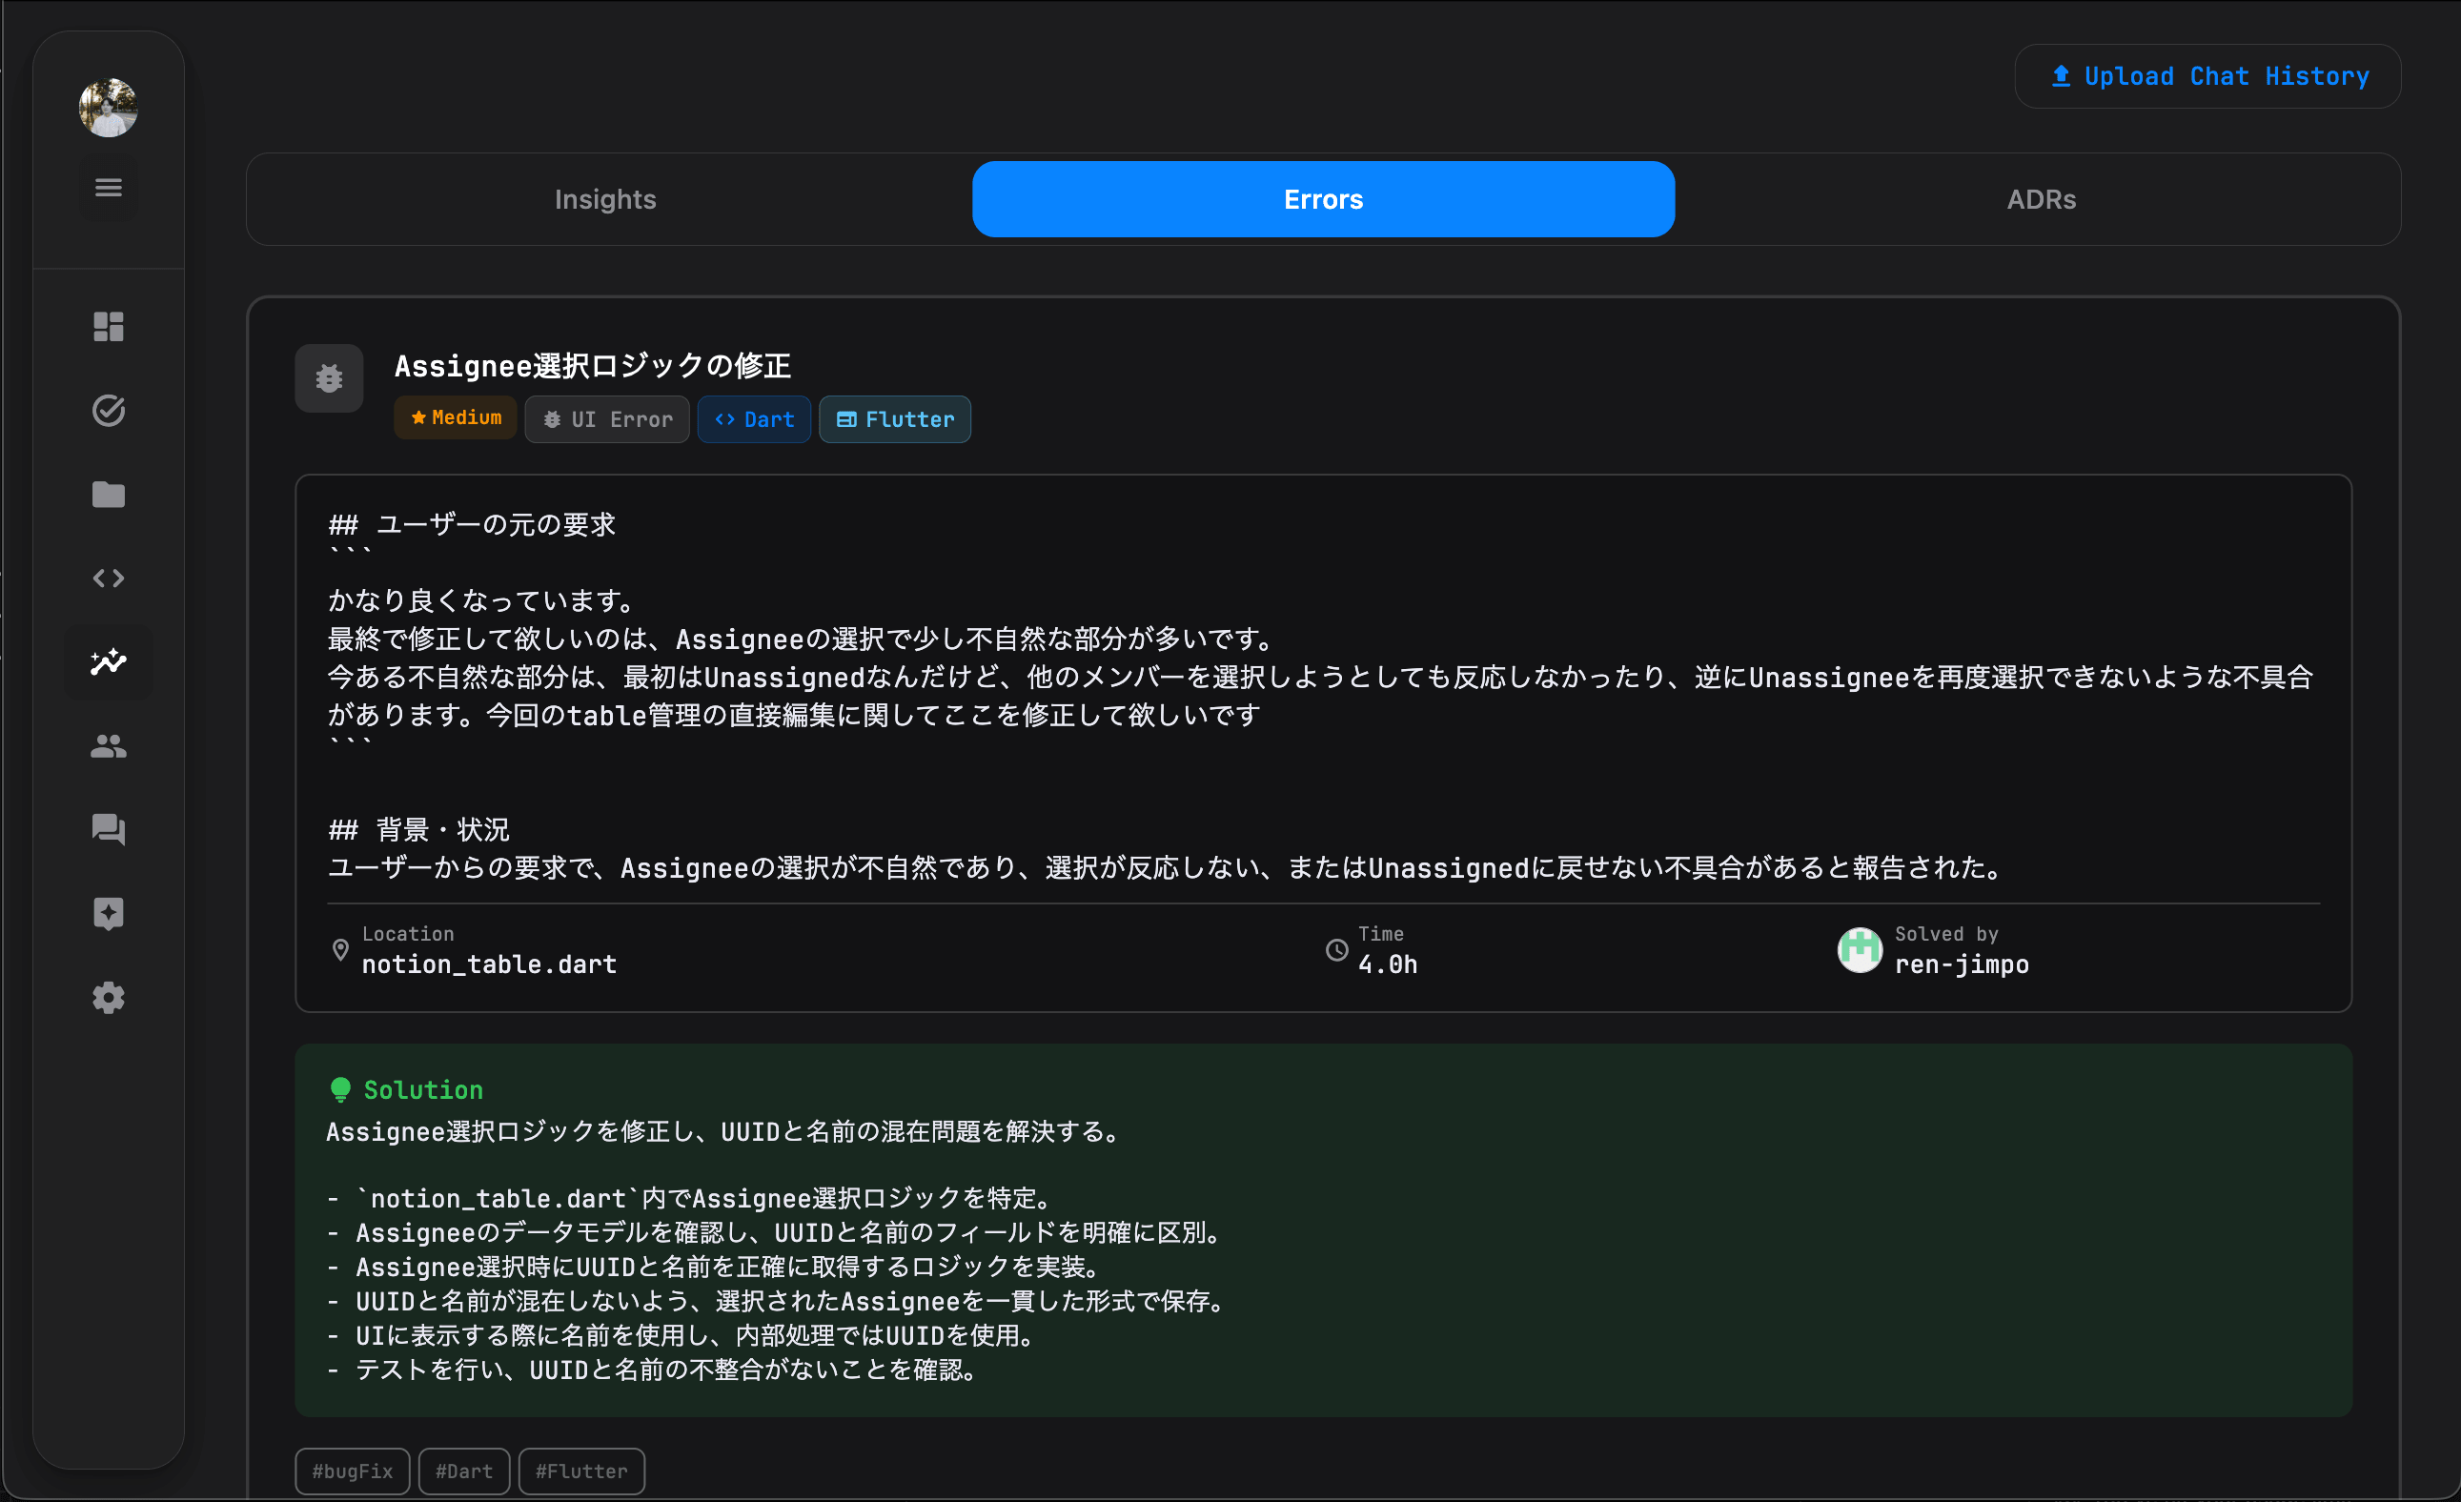The width and height of the screenshot is (2461, 1502).
Task: Open the tasks check-circle icon in sidebar
Action: click(x=108, y=411)
